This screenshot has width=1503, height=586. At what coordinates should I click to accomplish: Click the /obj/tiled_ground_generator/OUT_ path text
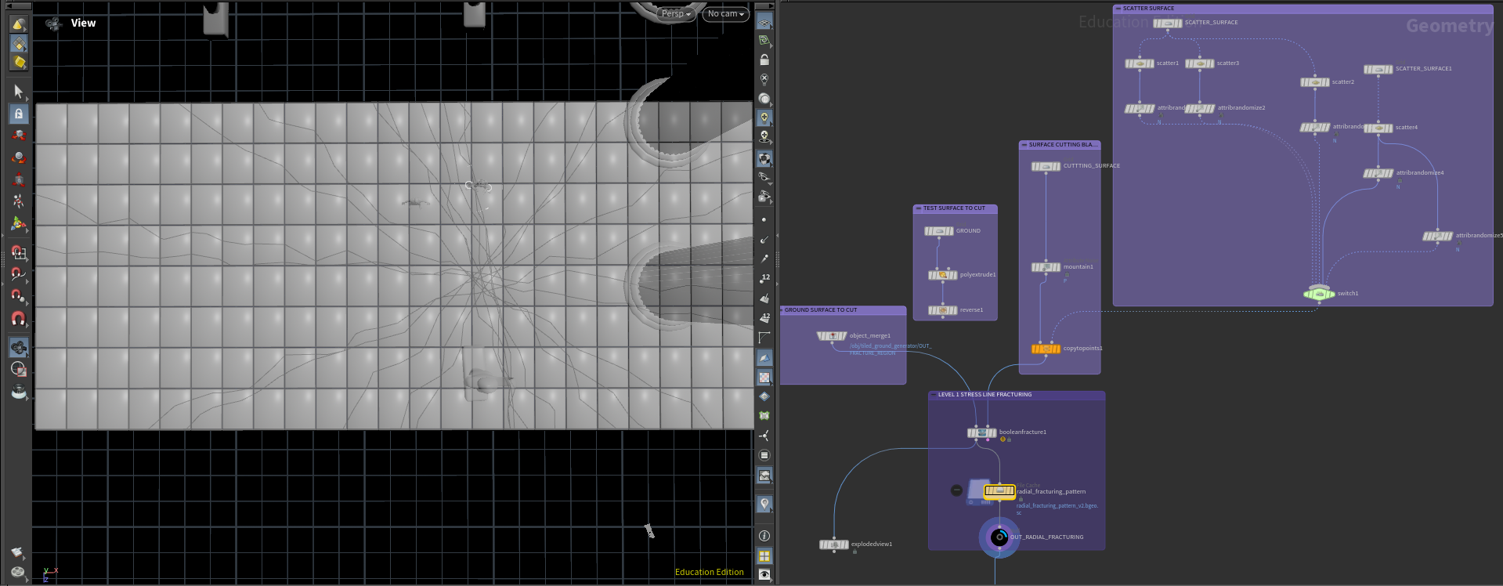(891, 346)
